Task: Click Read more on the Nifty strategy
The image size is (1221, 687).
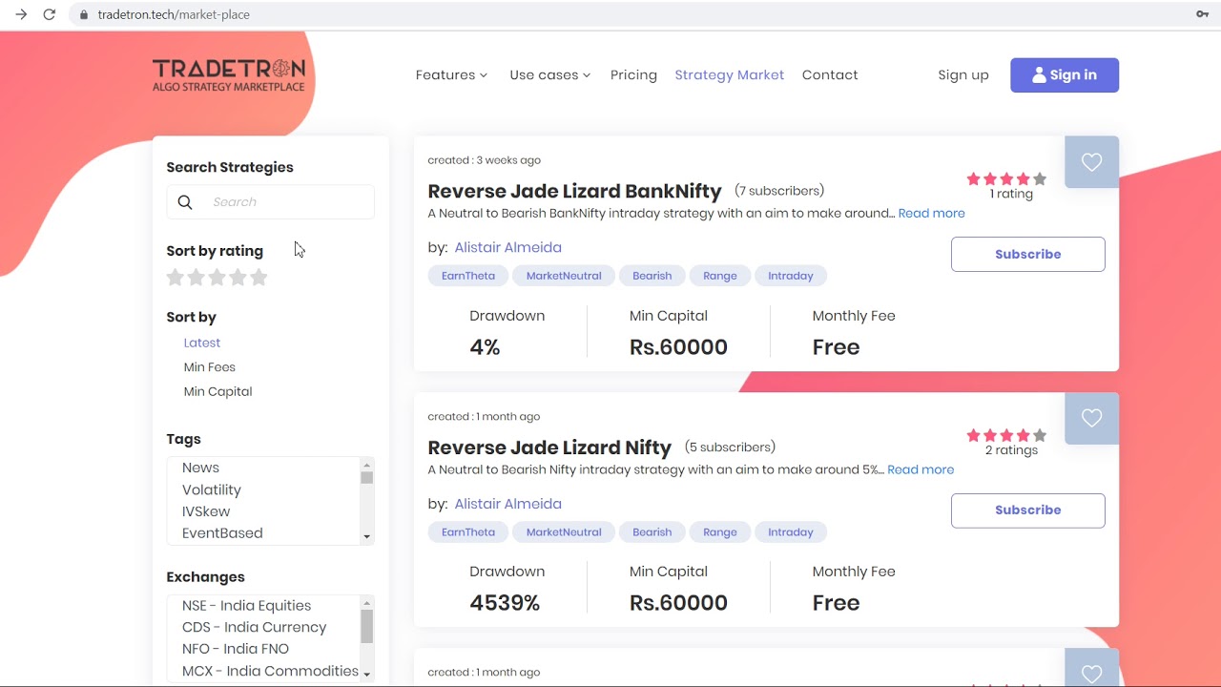Action: [x=921, y=469]
